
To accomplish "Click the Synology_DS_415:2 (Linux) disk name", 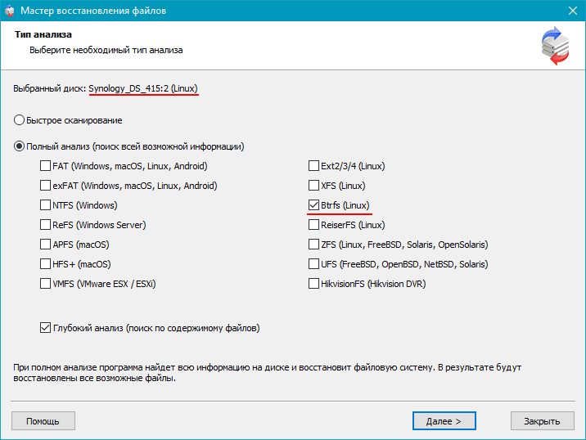I will pos(143,88).
